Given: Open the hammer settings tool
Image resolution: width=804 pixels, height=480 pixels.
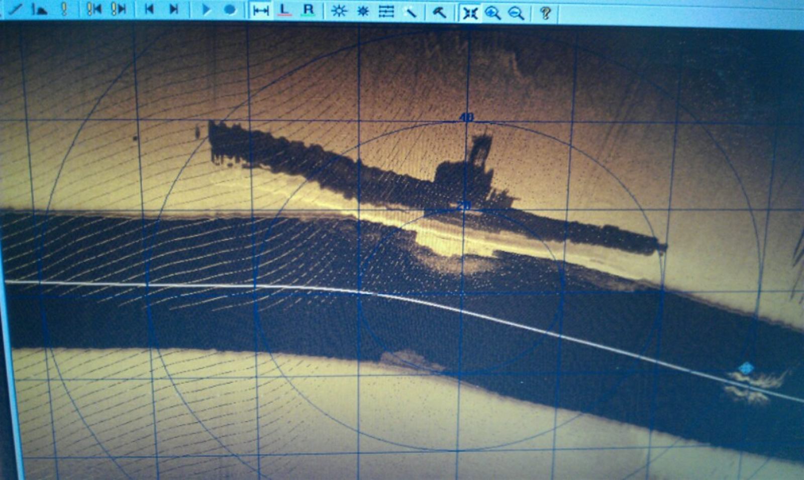Looking at the screenshot, I should tap(440, 13).
